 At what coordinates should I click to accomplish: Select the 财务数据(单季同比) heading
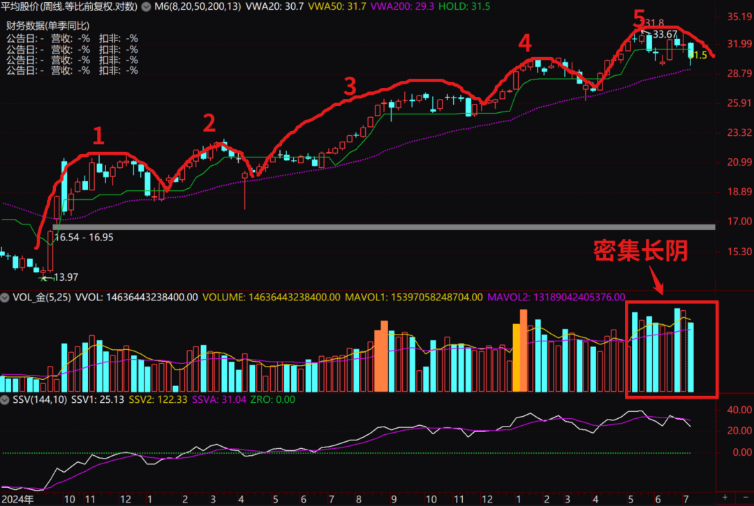click(x=47, y=26)
